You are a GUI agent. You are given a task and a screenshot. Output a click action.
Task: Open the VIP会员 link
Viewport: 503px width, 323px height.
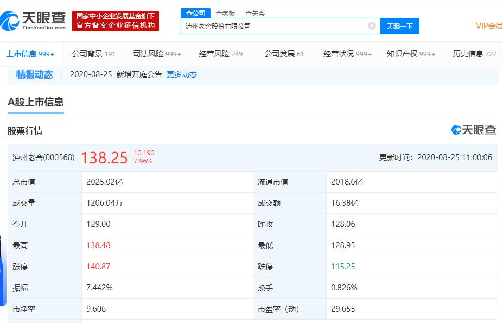click(489, 26)
